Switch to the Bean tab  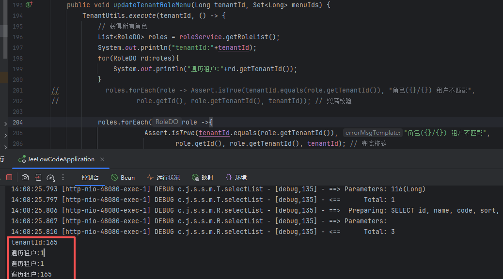pos(123,178)
